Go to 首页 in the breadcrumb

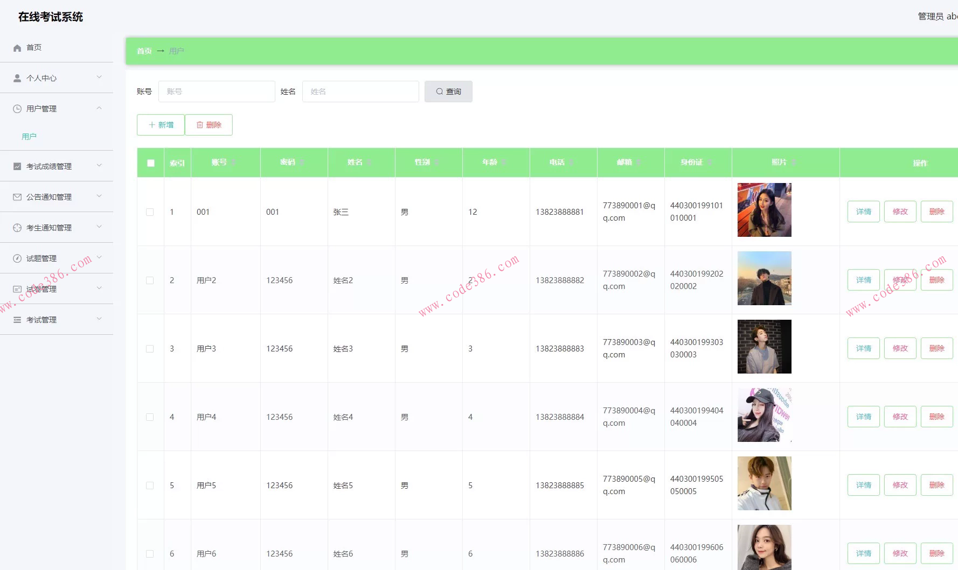tap(144, 51)
